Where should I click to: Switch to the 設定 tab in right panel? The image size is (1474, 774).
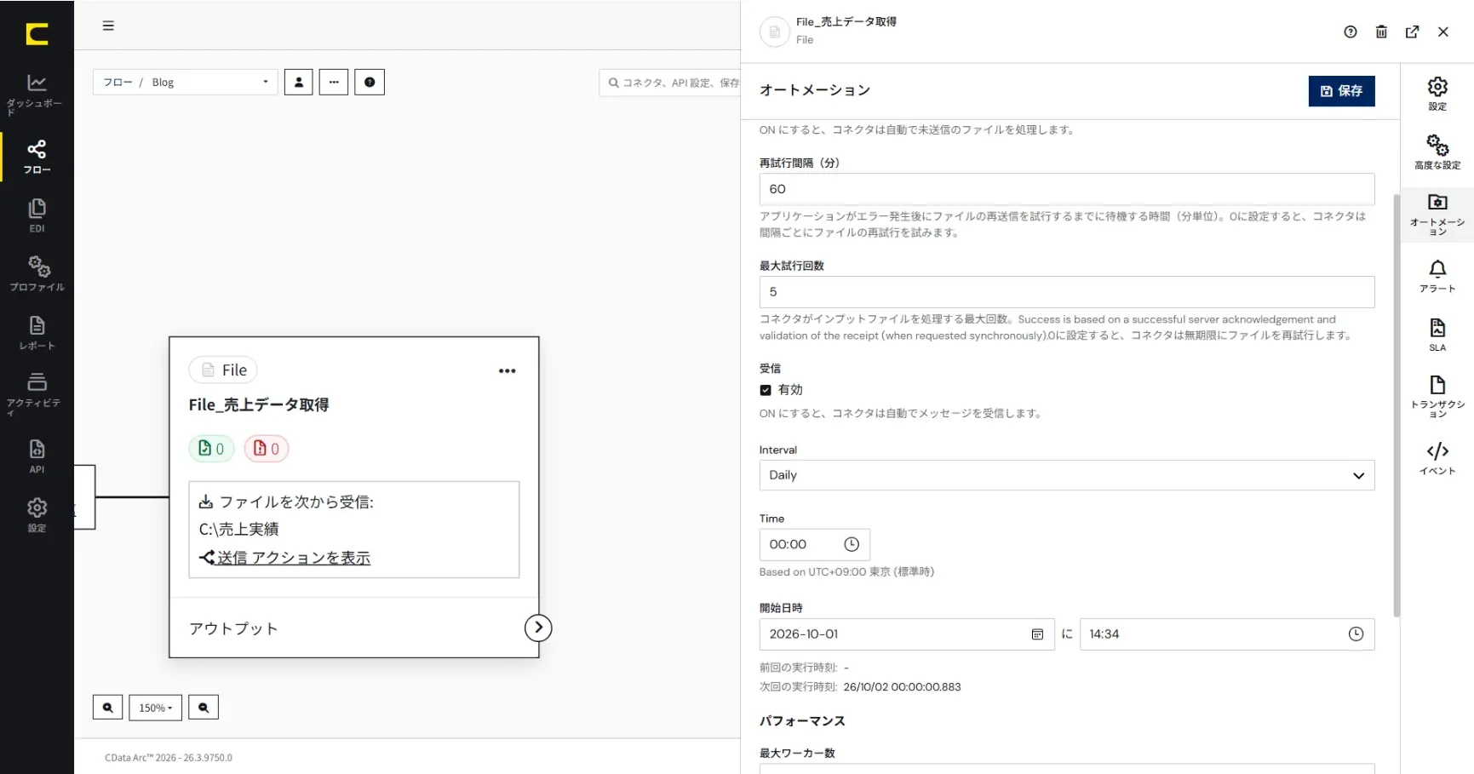[1437, 94]
